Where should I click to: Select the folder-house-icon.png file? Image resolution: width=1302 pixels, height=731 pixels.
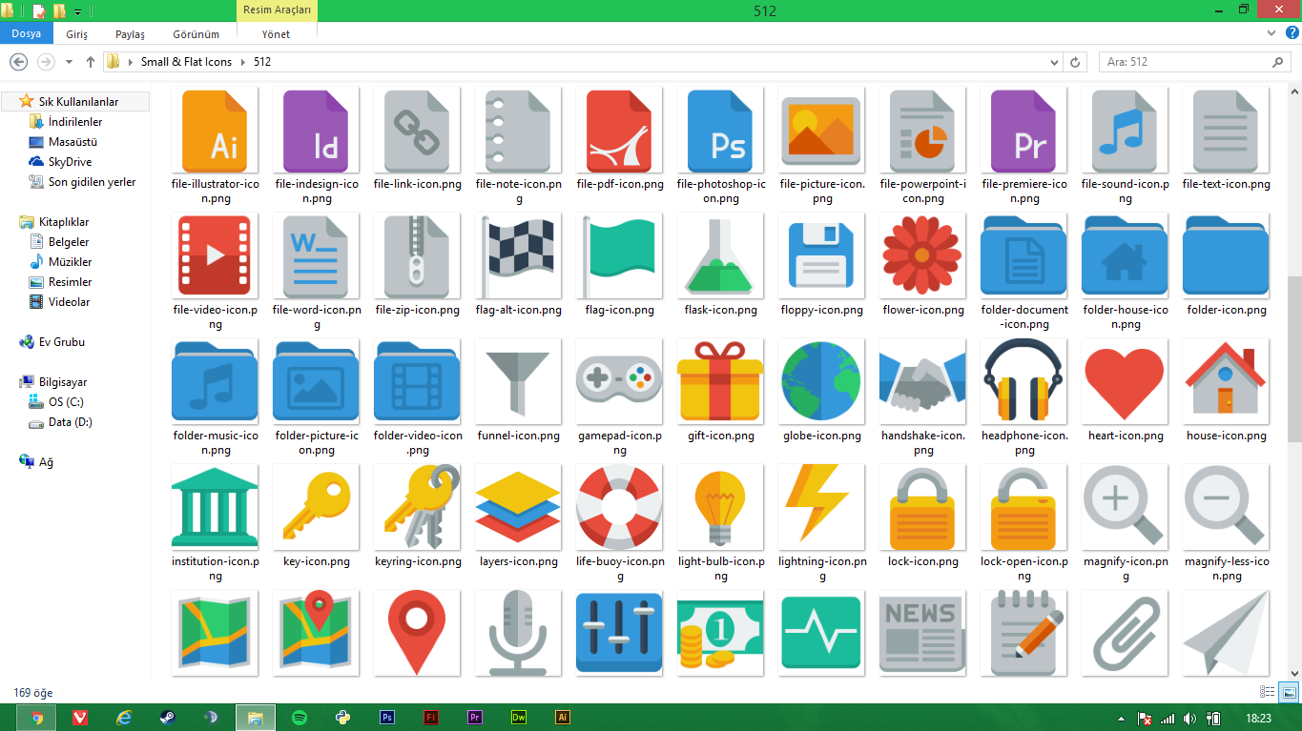point(1125,256)
